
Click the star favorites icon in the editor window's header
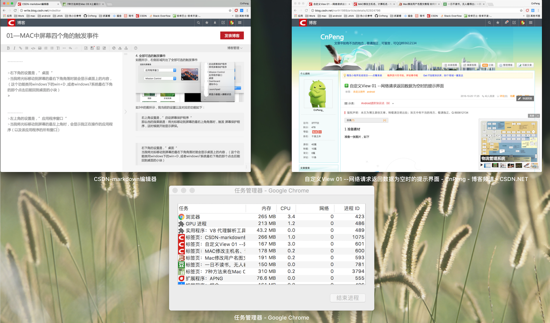(207, 23)
